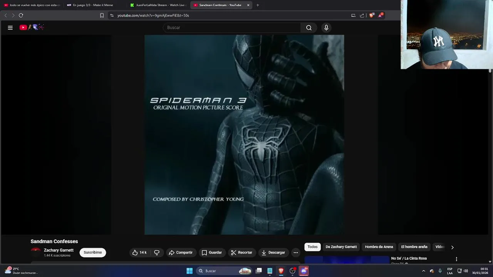Go back in browser history
493x277 pixels.
(5, 15)
